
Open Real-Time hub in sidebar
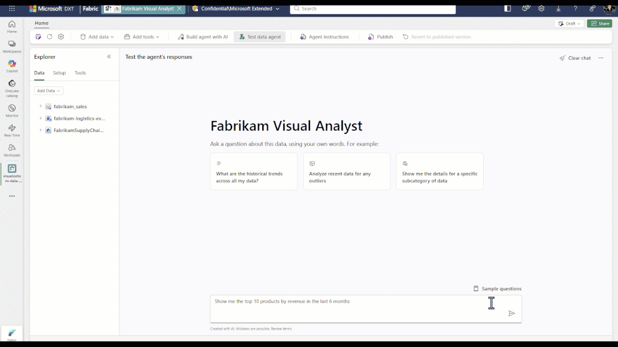(12, 130)
